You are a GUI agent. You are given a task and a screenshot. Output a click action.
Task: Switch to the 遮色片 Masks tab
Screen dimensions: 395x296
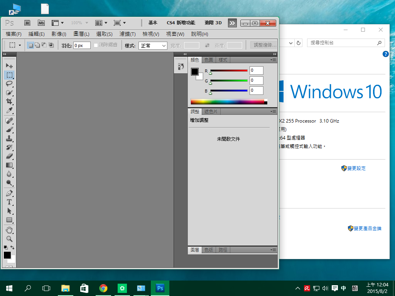pyautogui.click(x=211, y=111)
